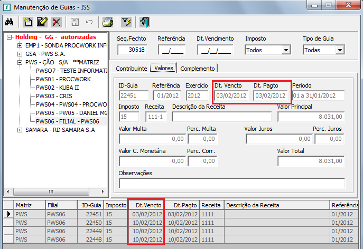Select PWS03 - CRIS tree item
Screen dimensions: 363x249
click(54, 96)
